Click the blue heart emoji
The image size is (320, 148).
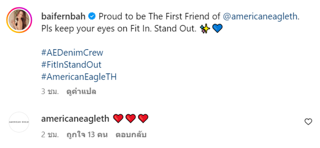point(217,29)
